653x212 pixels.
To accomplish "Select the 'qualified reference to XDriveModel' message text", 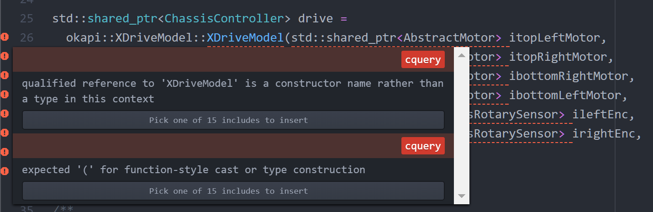I will point(232,91).
